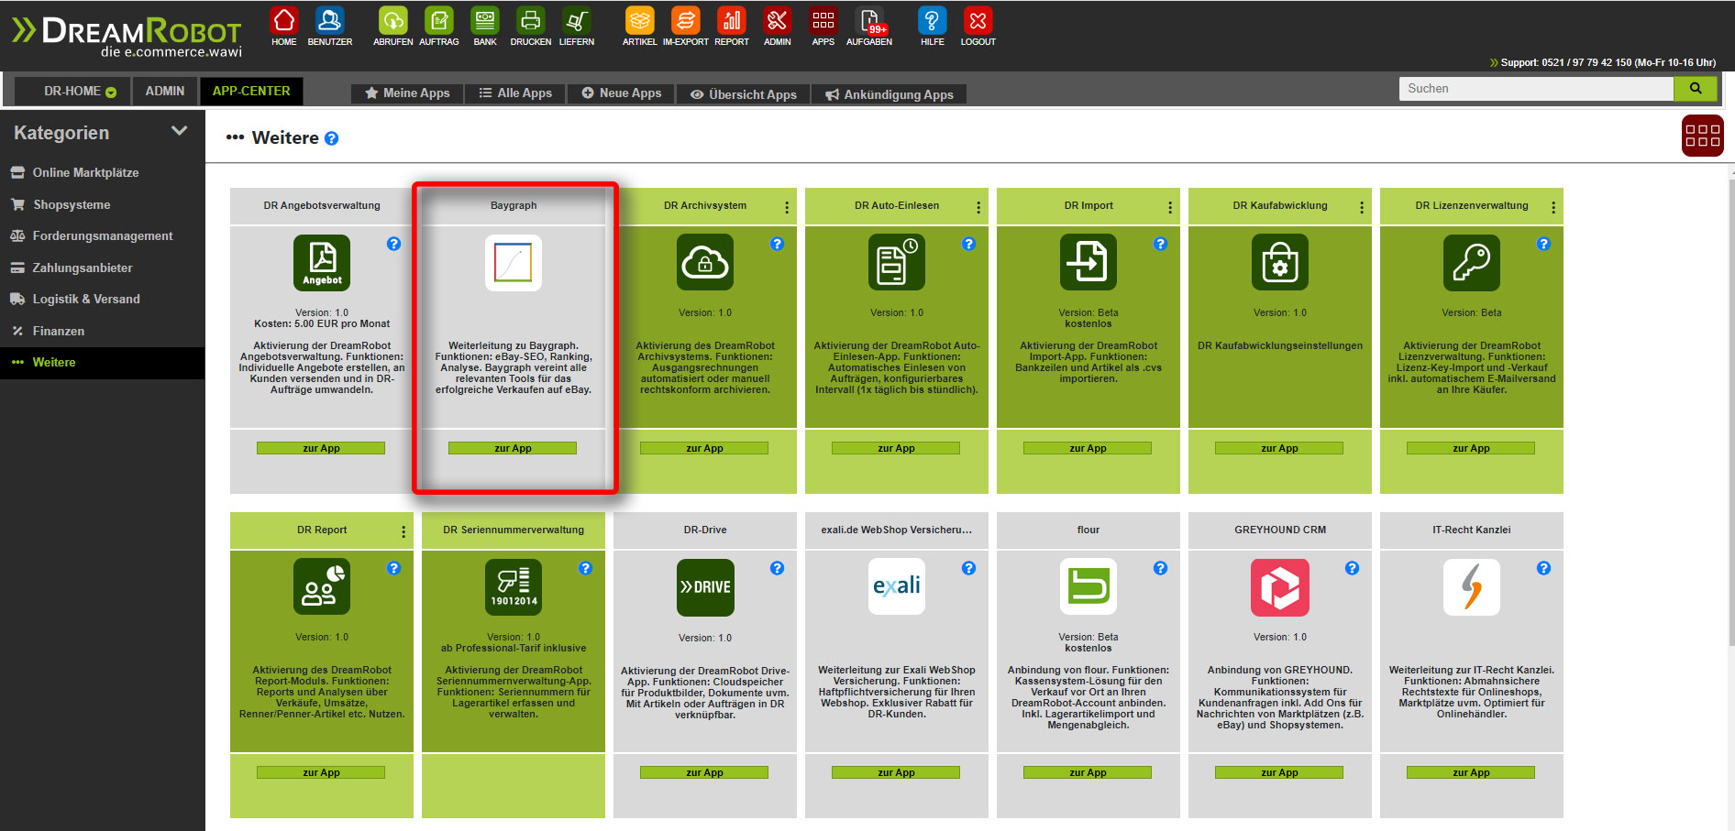Click the help icon on DR Import card
The height and width of the screenshot is (831, 1735).
pyautogui.click(x=1160, y=244)
